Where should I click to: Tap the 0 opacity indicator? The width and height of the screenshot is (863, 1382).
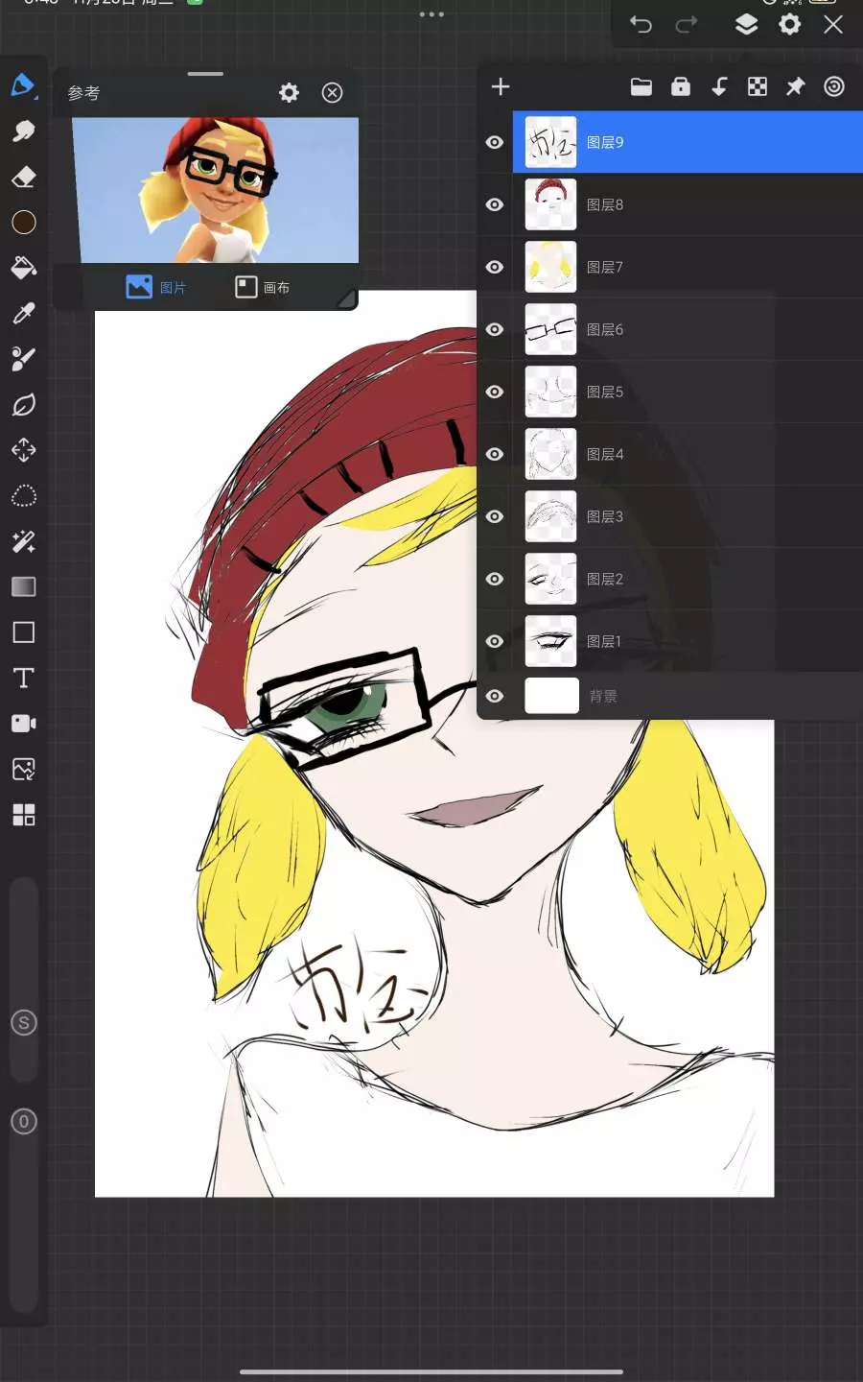click(x=23, y=1121)
